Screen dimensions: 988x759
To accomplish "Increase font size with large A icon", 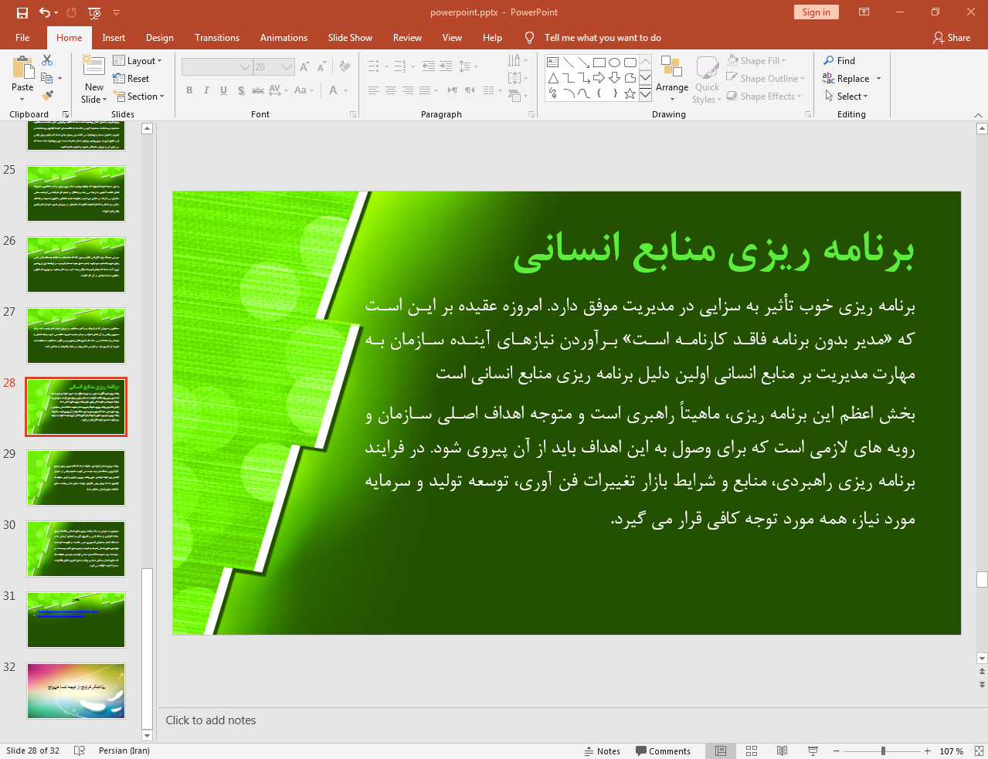I will click(304, 67).
